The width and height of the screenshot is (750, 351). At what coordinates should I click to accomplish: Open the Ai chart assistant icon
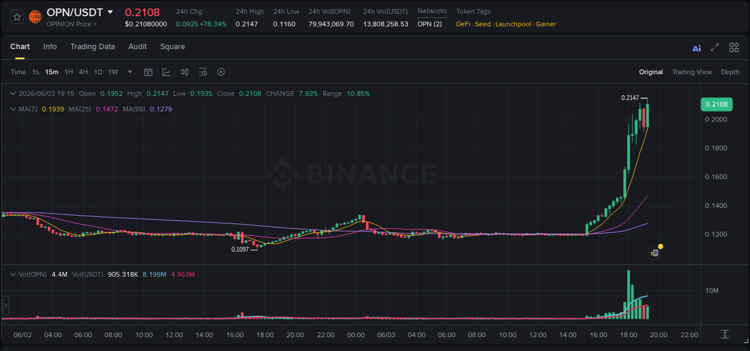697,48
